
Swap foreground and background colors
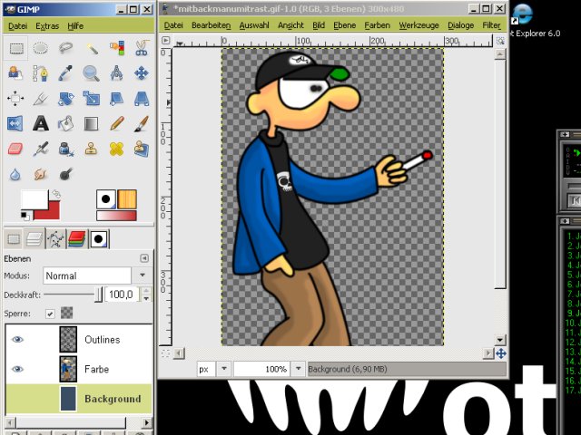56,194
